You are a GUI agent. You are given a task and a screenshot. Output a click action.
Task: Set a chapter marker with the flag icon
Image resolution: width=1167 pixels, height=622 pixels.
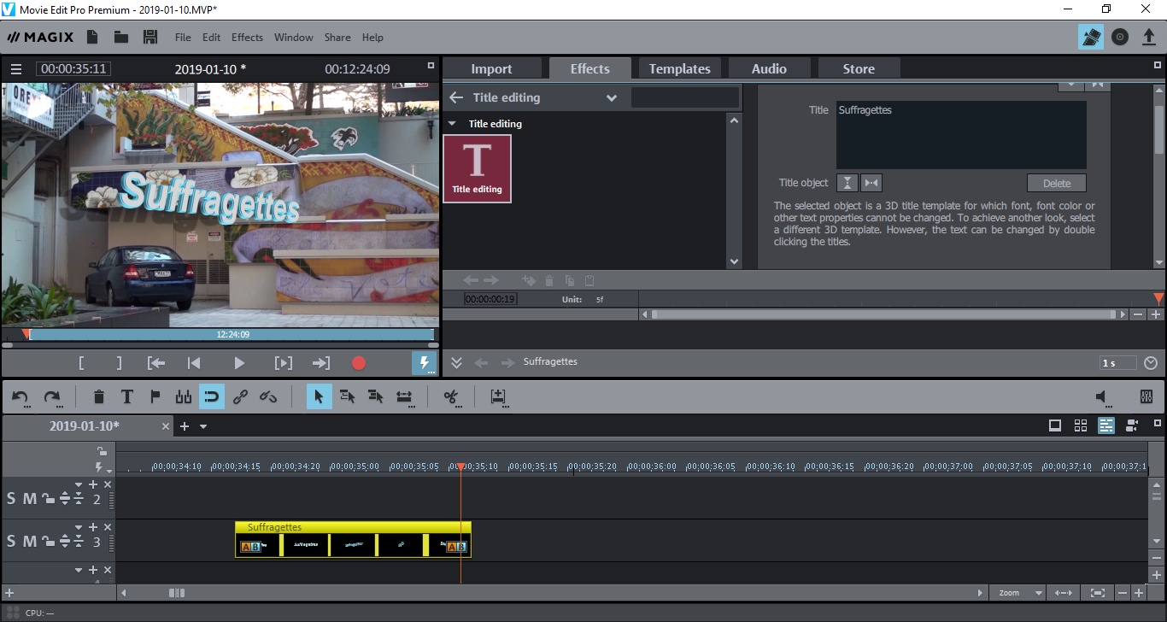[155, 396]
